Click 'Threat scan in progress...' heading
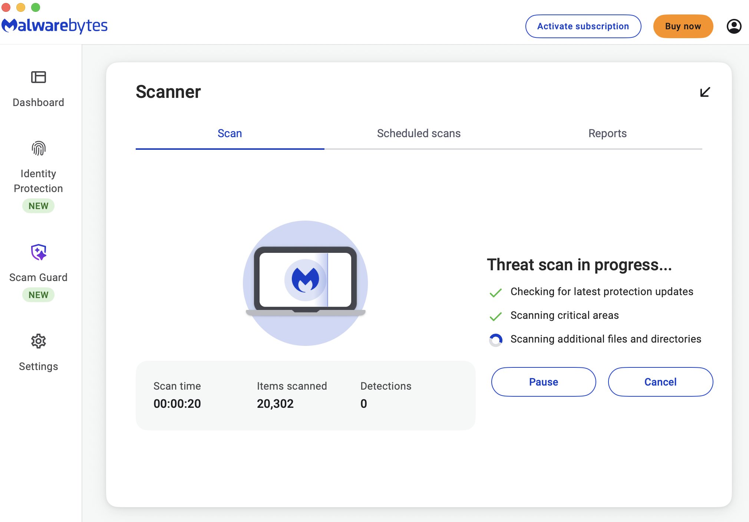 tap(579, 265)
